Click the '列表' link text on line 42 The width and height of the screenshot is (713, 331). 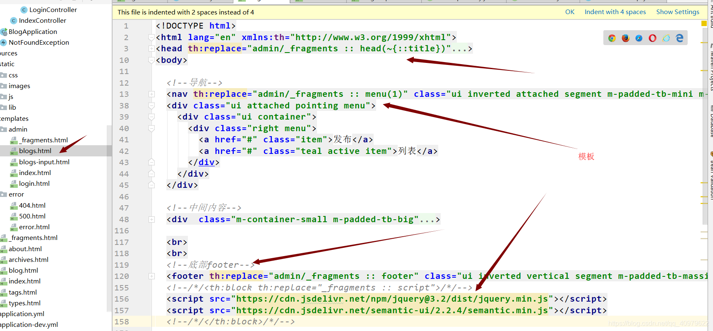(407, 151)
